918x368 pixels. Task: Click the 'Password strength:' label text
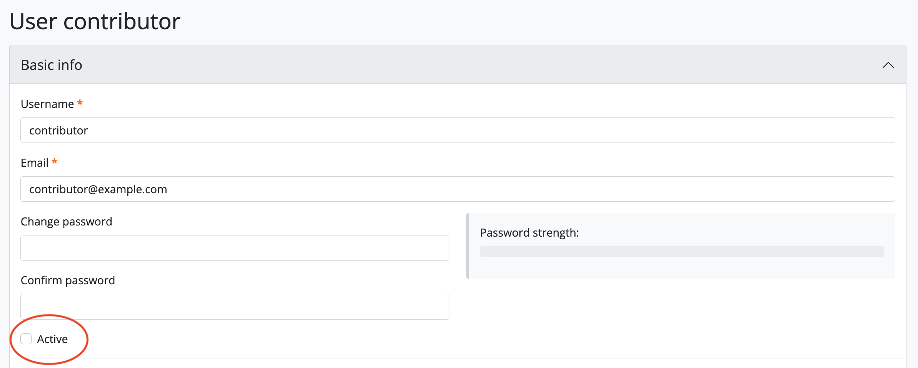(529, 233)
